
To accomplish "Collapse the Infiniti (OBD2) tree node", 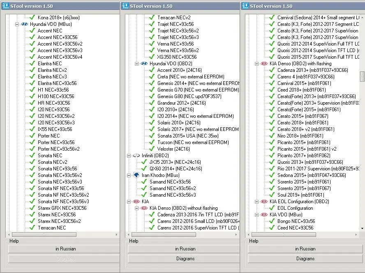I will [x=129, y=156].
